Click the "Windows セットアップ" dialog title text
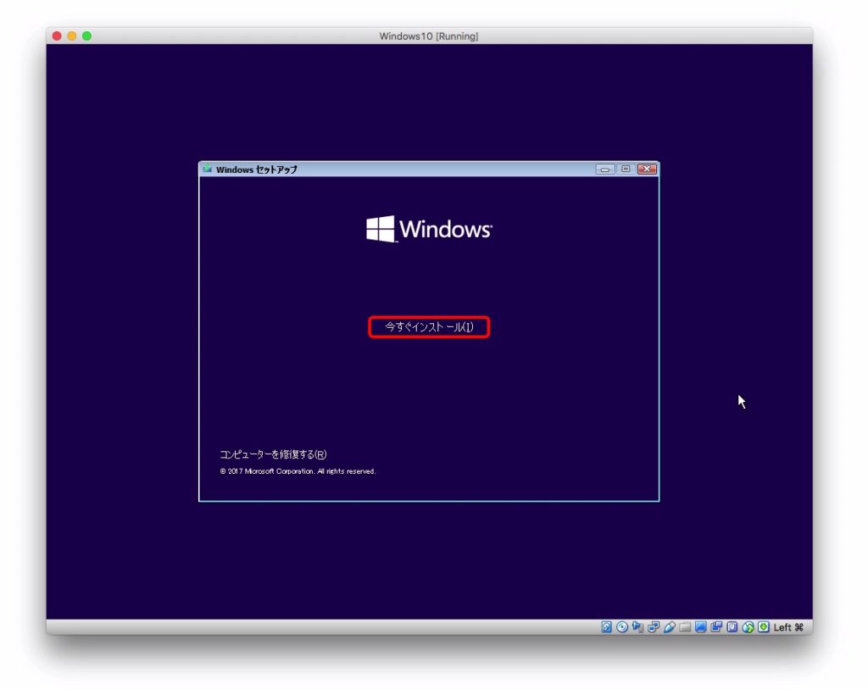Image resolution: width=868 pixels, height=690 pixels. tap(256, 170)
